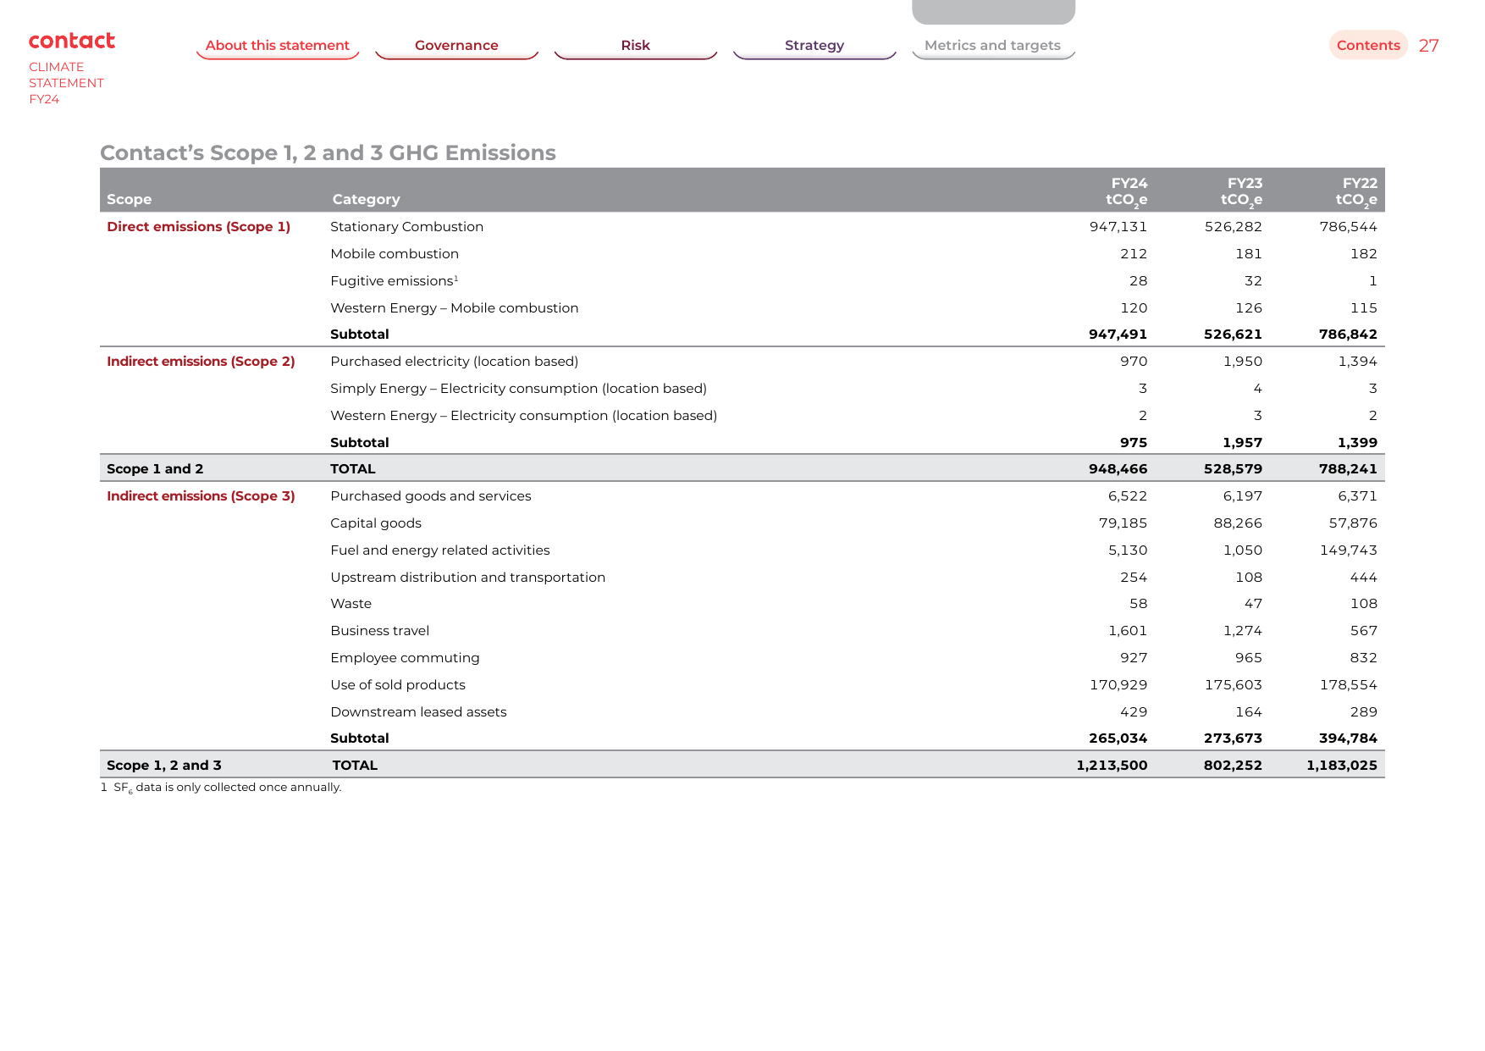Image resolution: width=1485 pixels, height=1051 pixels.
Task: Open the About this statement tab
Action: pyautogui.click(x=278, y=46)
